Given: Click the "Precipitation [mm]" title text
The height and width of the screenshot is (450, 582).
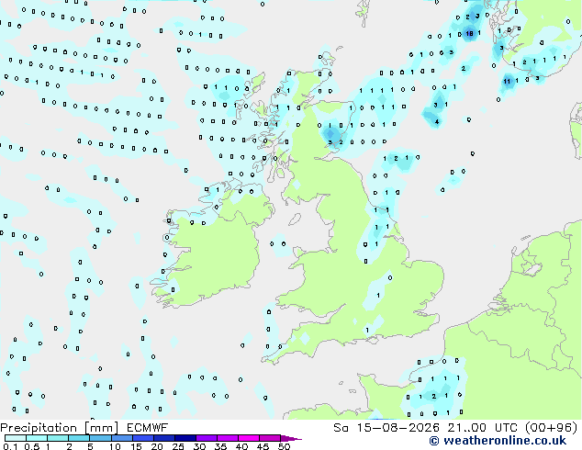Looking at the screenshot, I should click(x=59, y=428).
